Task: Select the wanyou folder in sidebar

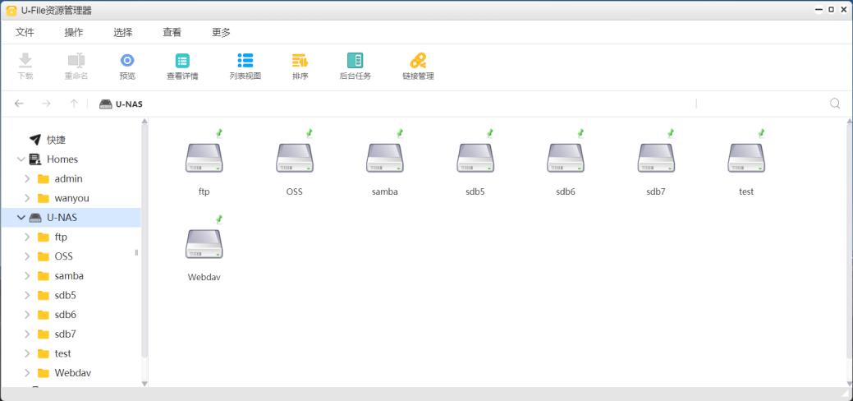Action: pyautogui.click(x=71, y=198)
